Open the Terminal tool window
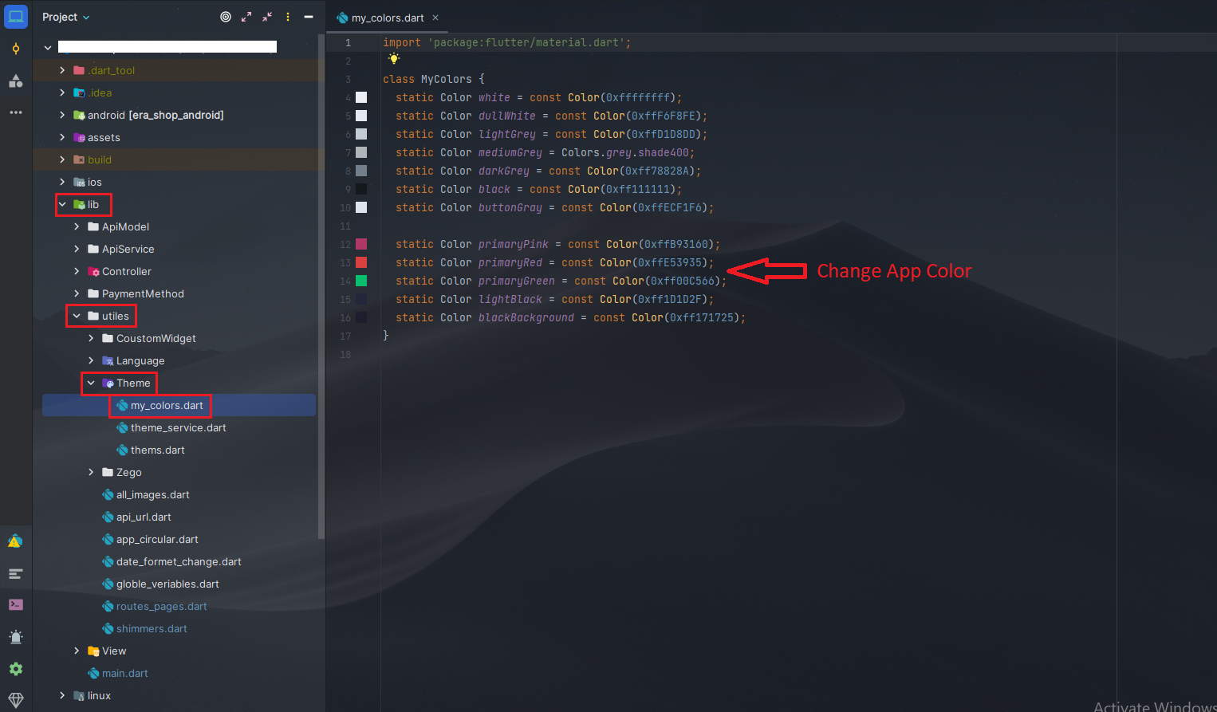Viewport: 1217px width, 712px height. (15, 604)
